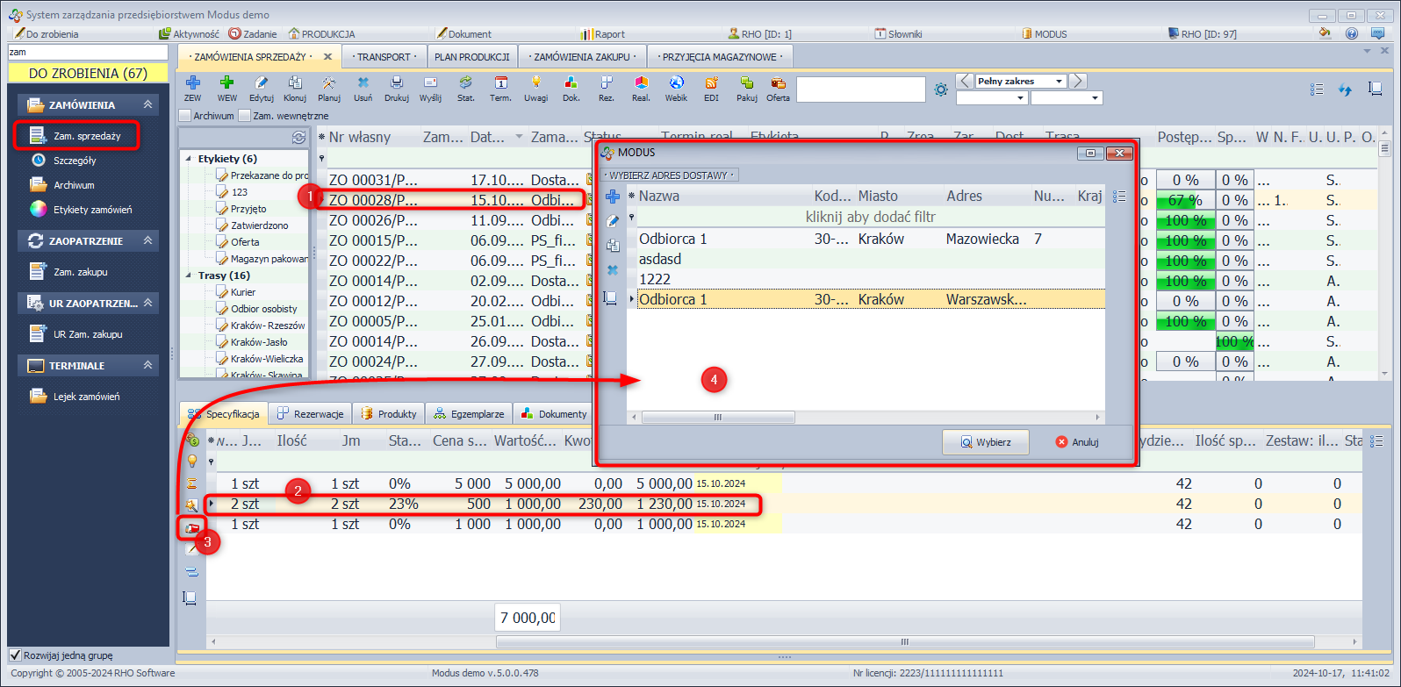The width and height of the screenshot is (1401, 687).
Task: Enable the Archiwum checkbox
Action: pos(185,116)
